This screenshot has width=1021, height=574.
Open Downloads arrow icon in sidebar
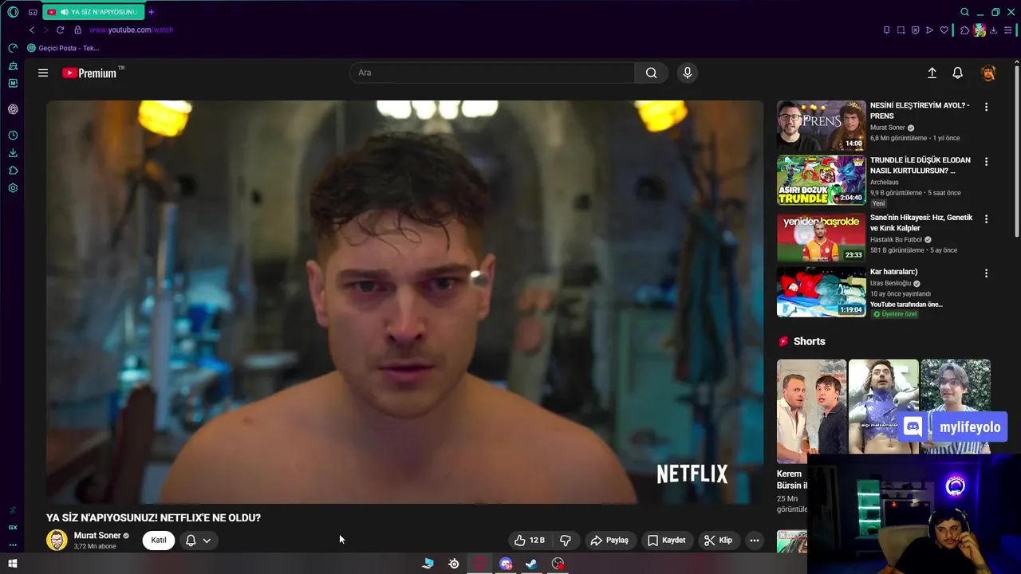pos(13,153)
